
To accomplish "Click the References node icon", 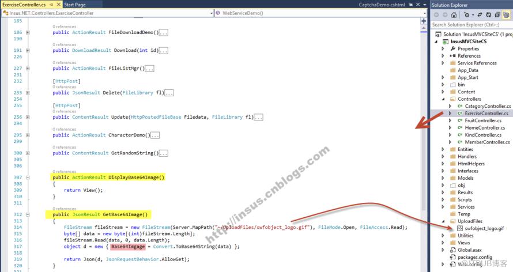I will [x=453, y=56].
